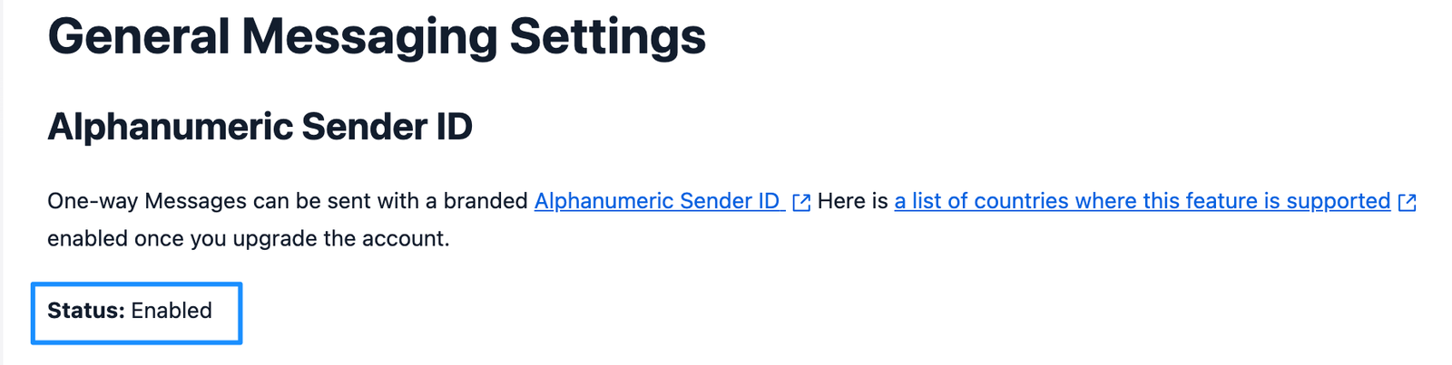The width and height of the screenshot is (1452, 365).
Task: Click the word 'Settings' in page title
Action: (x=607, y=38)
